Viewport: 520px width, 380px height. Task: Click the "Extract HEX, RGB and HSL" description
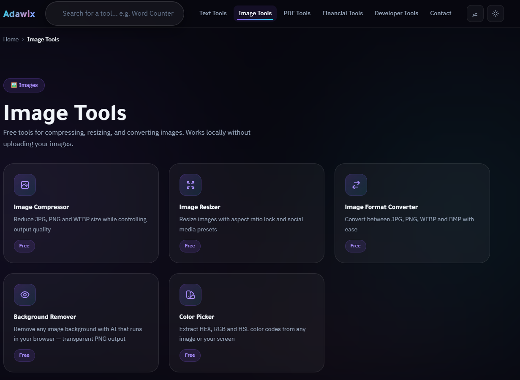242,334
